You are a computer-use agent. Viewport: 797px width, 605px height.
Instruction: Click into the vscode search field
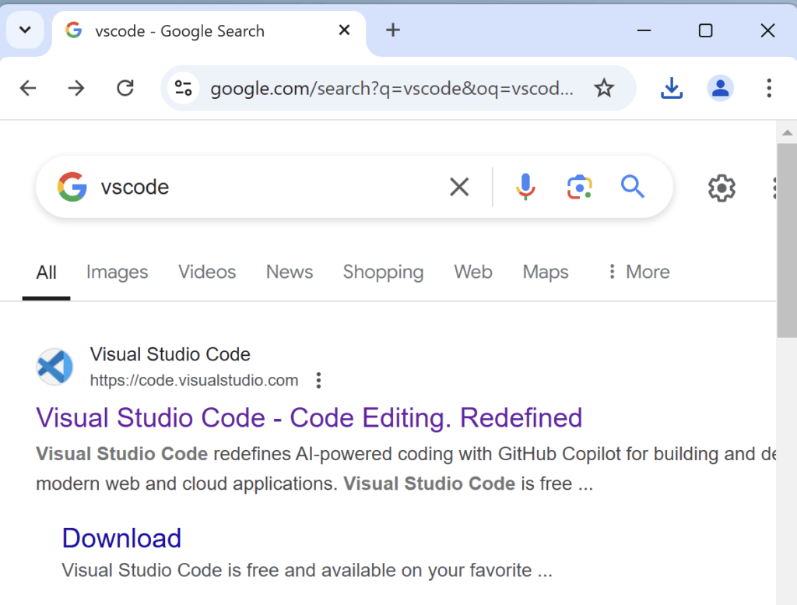(x=269, y=187)
